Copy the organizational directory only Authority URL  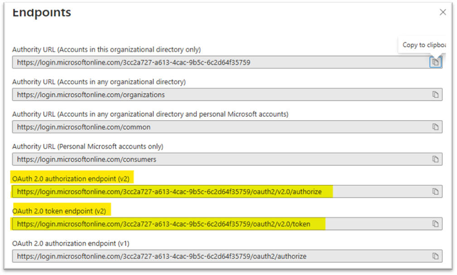(x=435, y=62)
